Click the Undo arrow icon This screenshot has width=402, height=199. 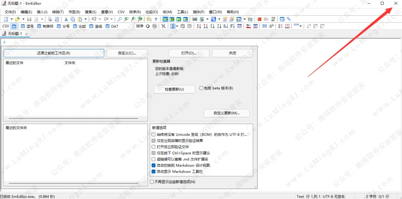point(94,19)
